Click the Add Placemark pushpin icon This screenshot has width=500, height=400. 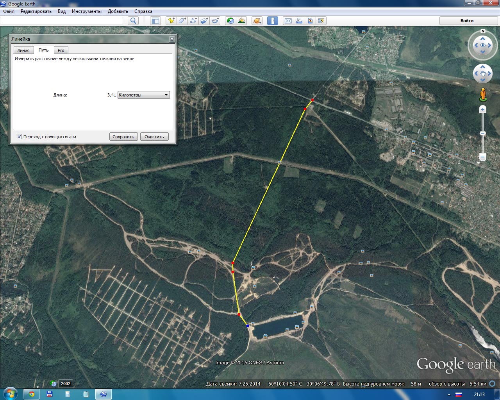(x=171, y=21)
